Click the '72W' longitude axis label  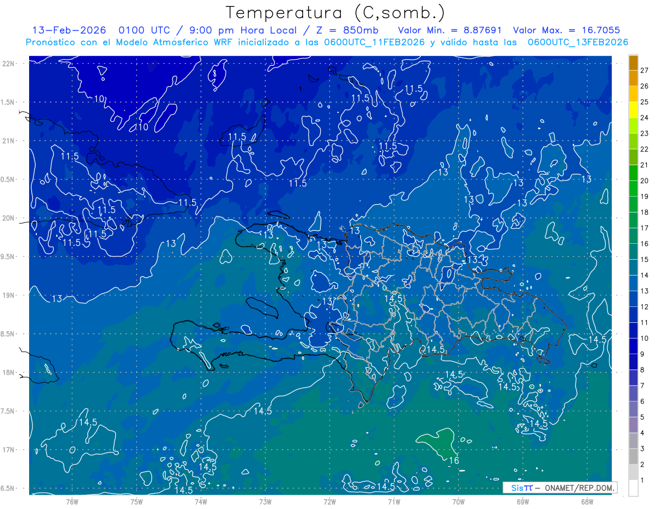point(329,501)
